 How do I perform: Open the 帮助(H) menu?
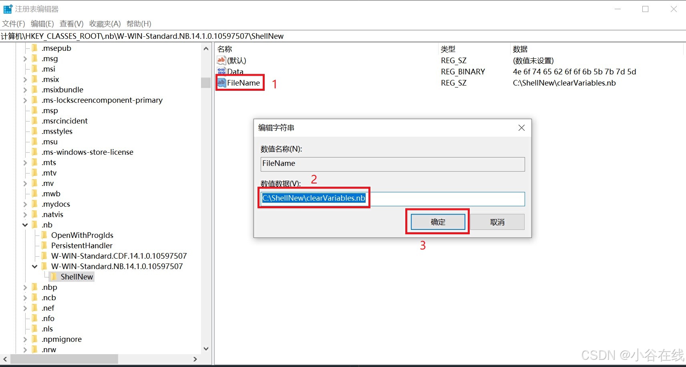click(x=139, y=24)
